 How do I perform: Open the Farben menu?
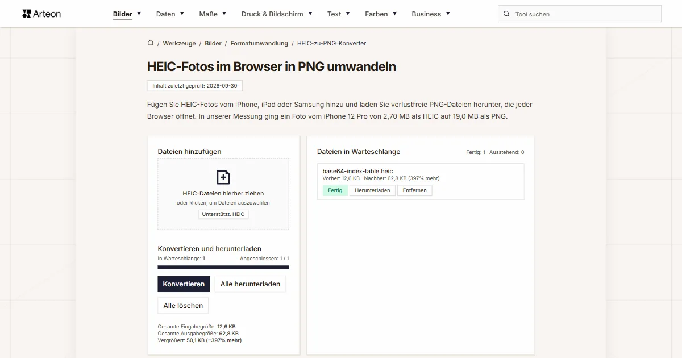click(376, 14)
